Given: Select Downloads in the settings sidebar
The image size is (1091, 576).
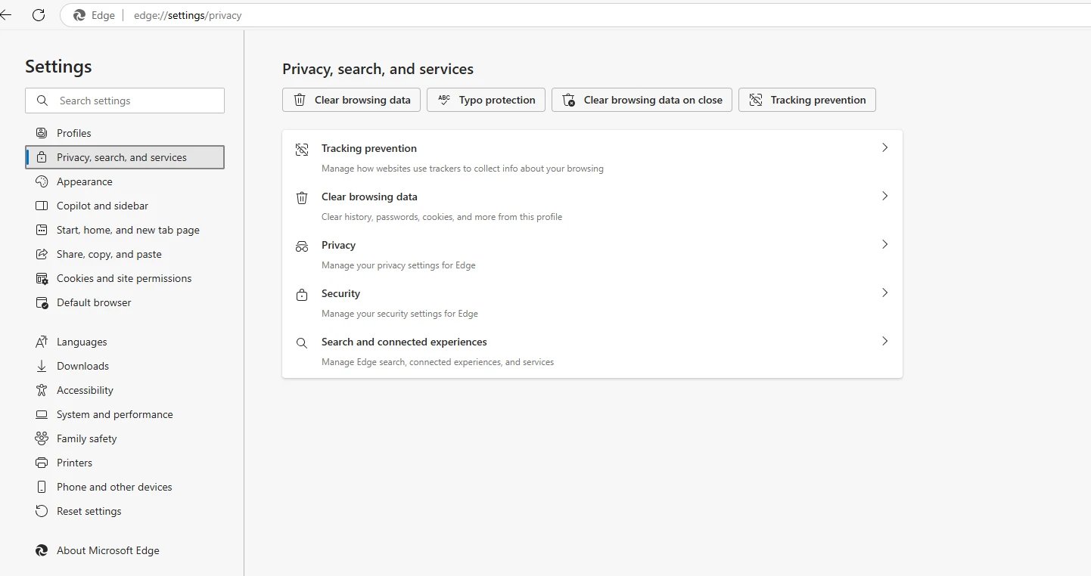Looking at the screenshot, I should (125, 366).
